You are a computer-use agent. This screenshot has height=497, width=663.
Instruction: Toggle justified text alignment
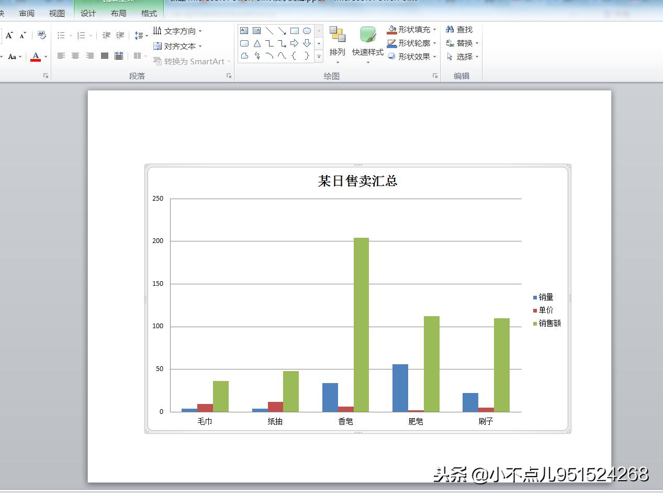coord(104,56)
